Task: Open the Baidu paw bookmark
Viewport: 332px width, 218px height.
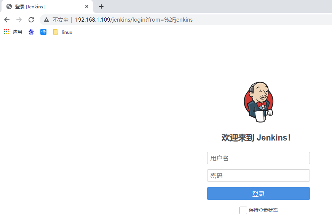Action: point(31,32)
